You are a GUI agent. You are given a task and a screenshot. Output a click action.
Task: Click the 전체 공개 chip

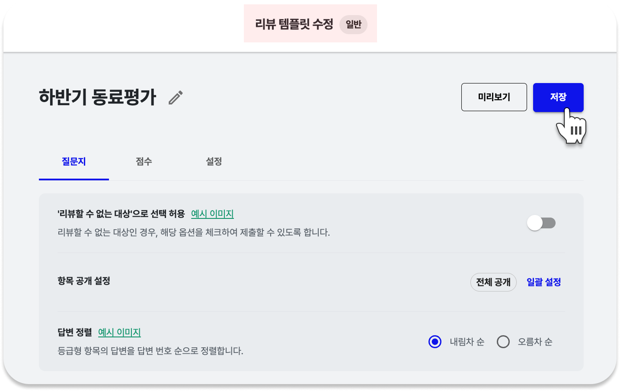click(493, 282)
